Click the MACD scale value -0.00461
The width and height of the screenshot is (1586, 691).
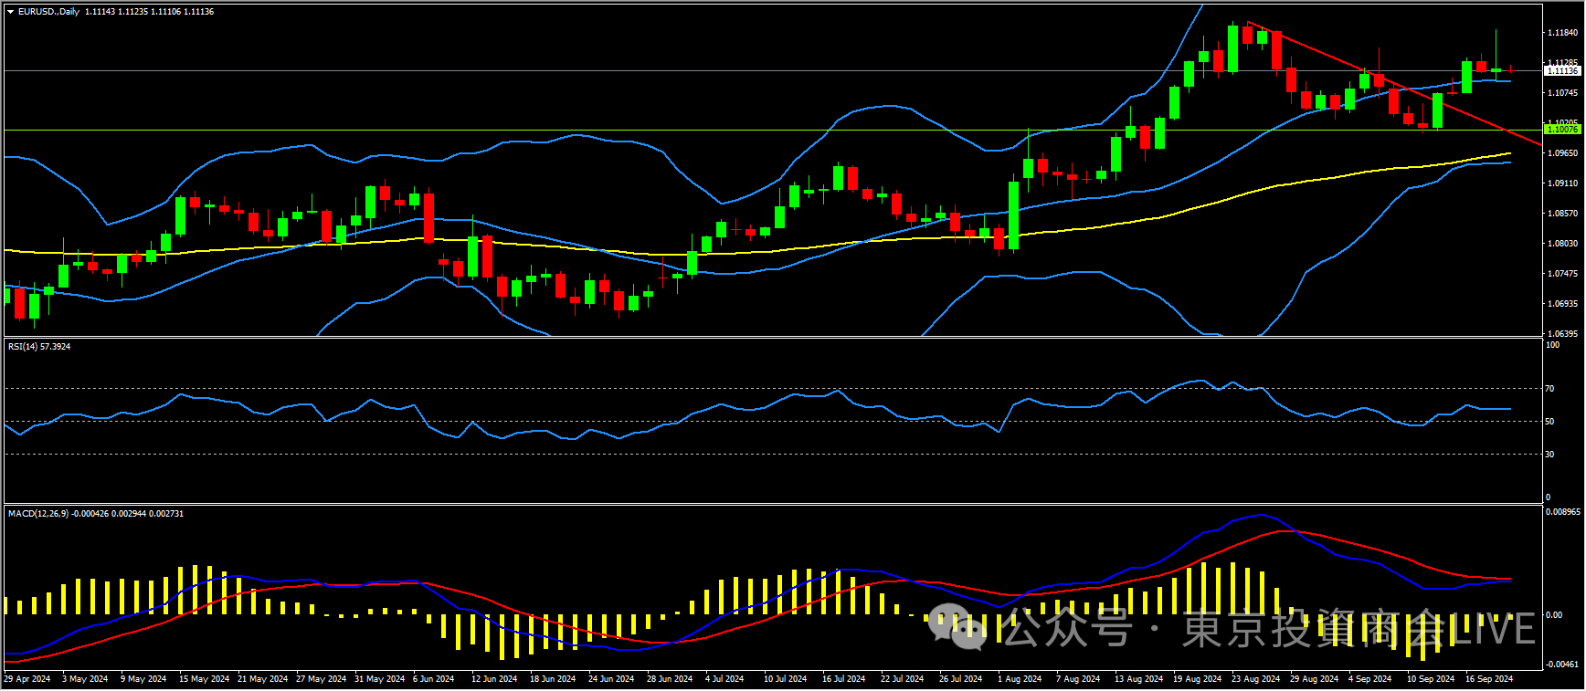(x=1562, y=665)
